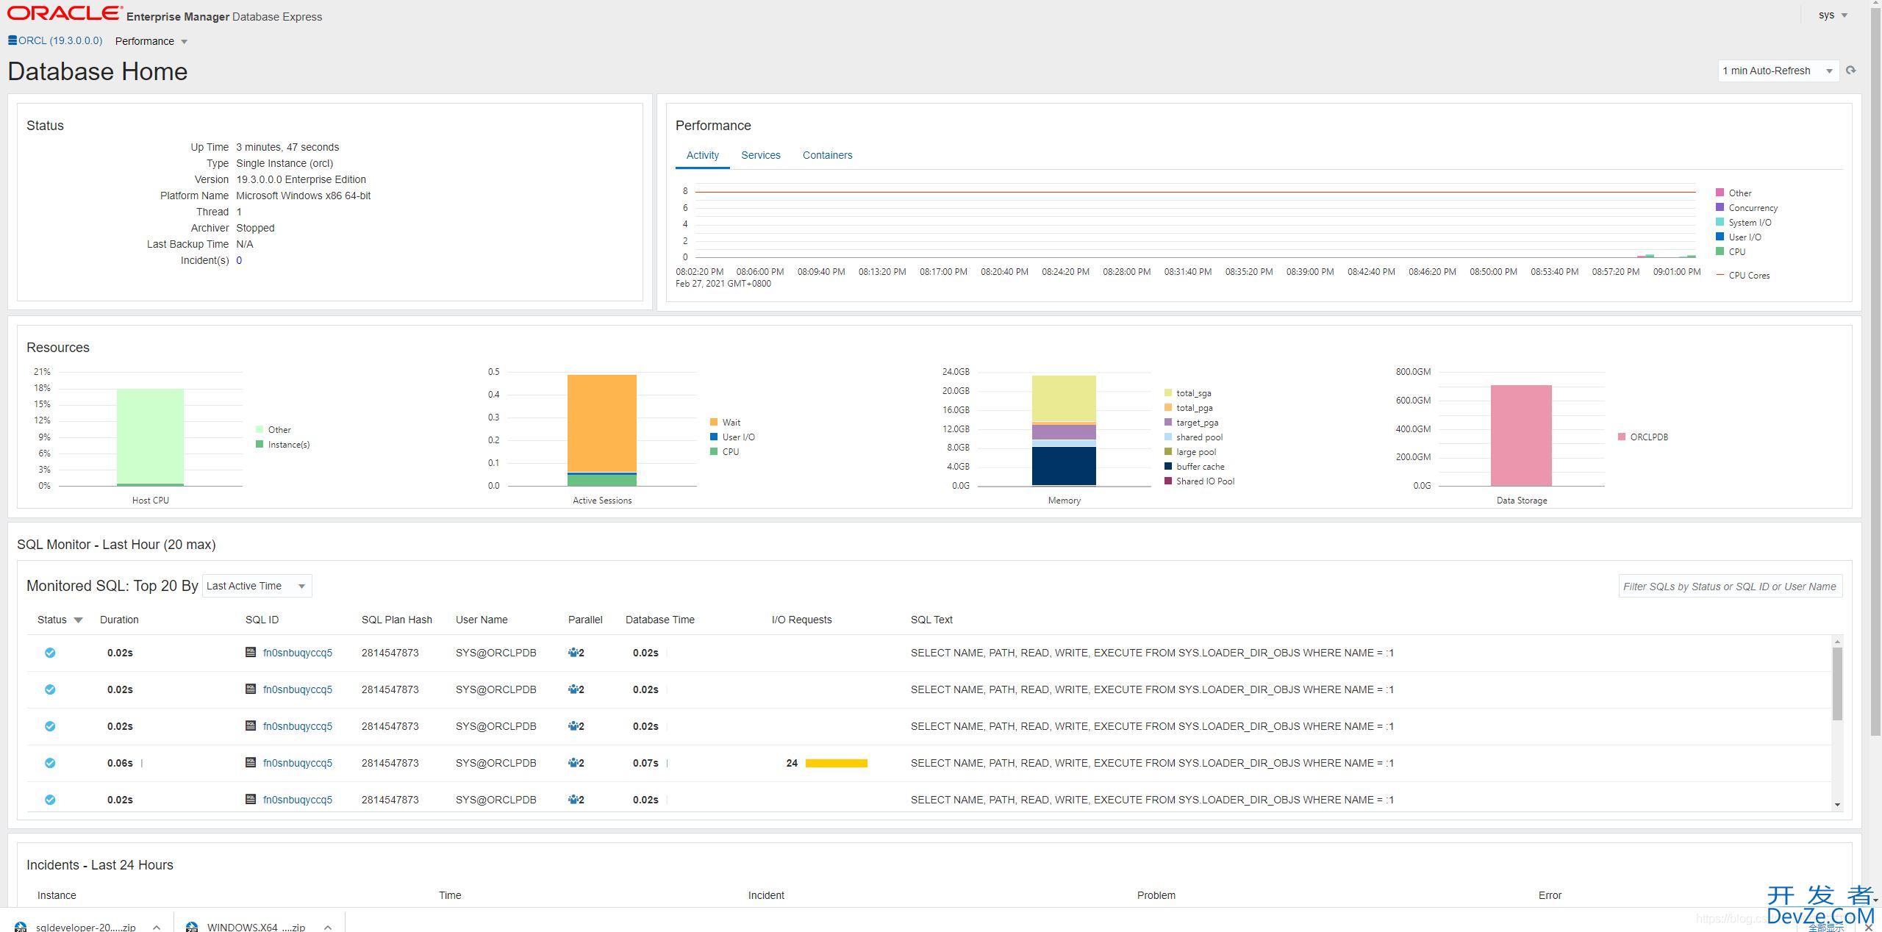Click the I/O Requests column header
Viewport: 1882px width, 932px height.
[801, 620]
